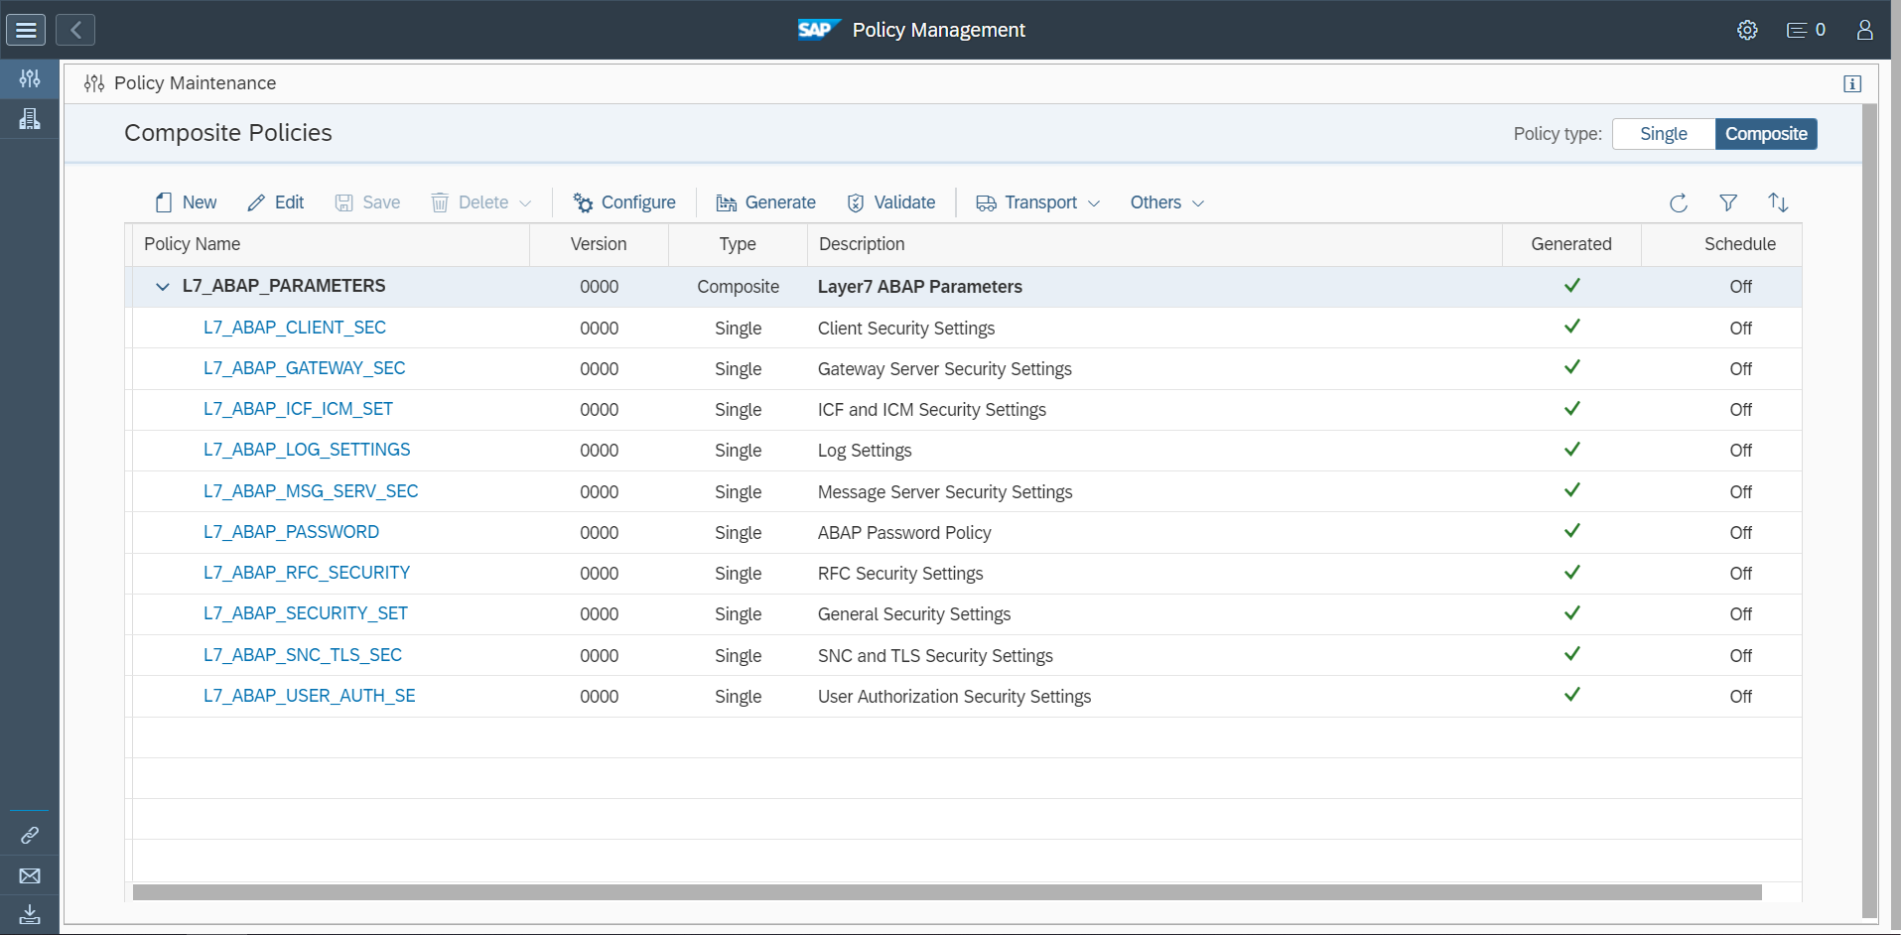This screenshot has height=935, width=1901.
Task: Open the L7_ABAP_RFC_SECURITY policy link
Action: coord(307,573)
